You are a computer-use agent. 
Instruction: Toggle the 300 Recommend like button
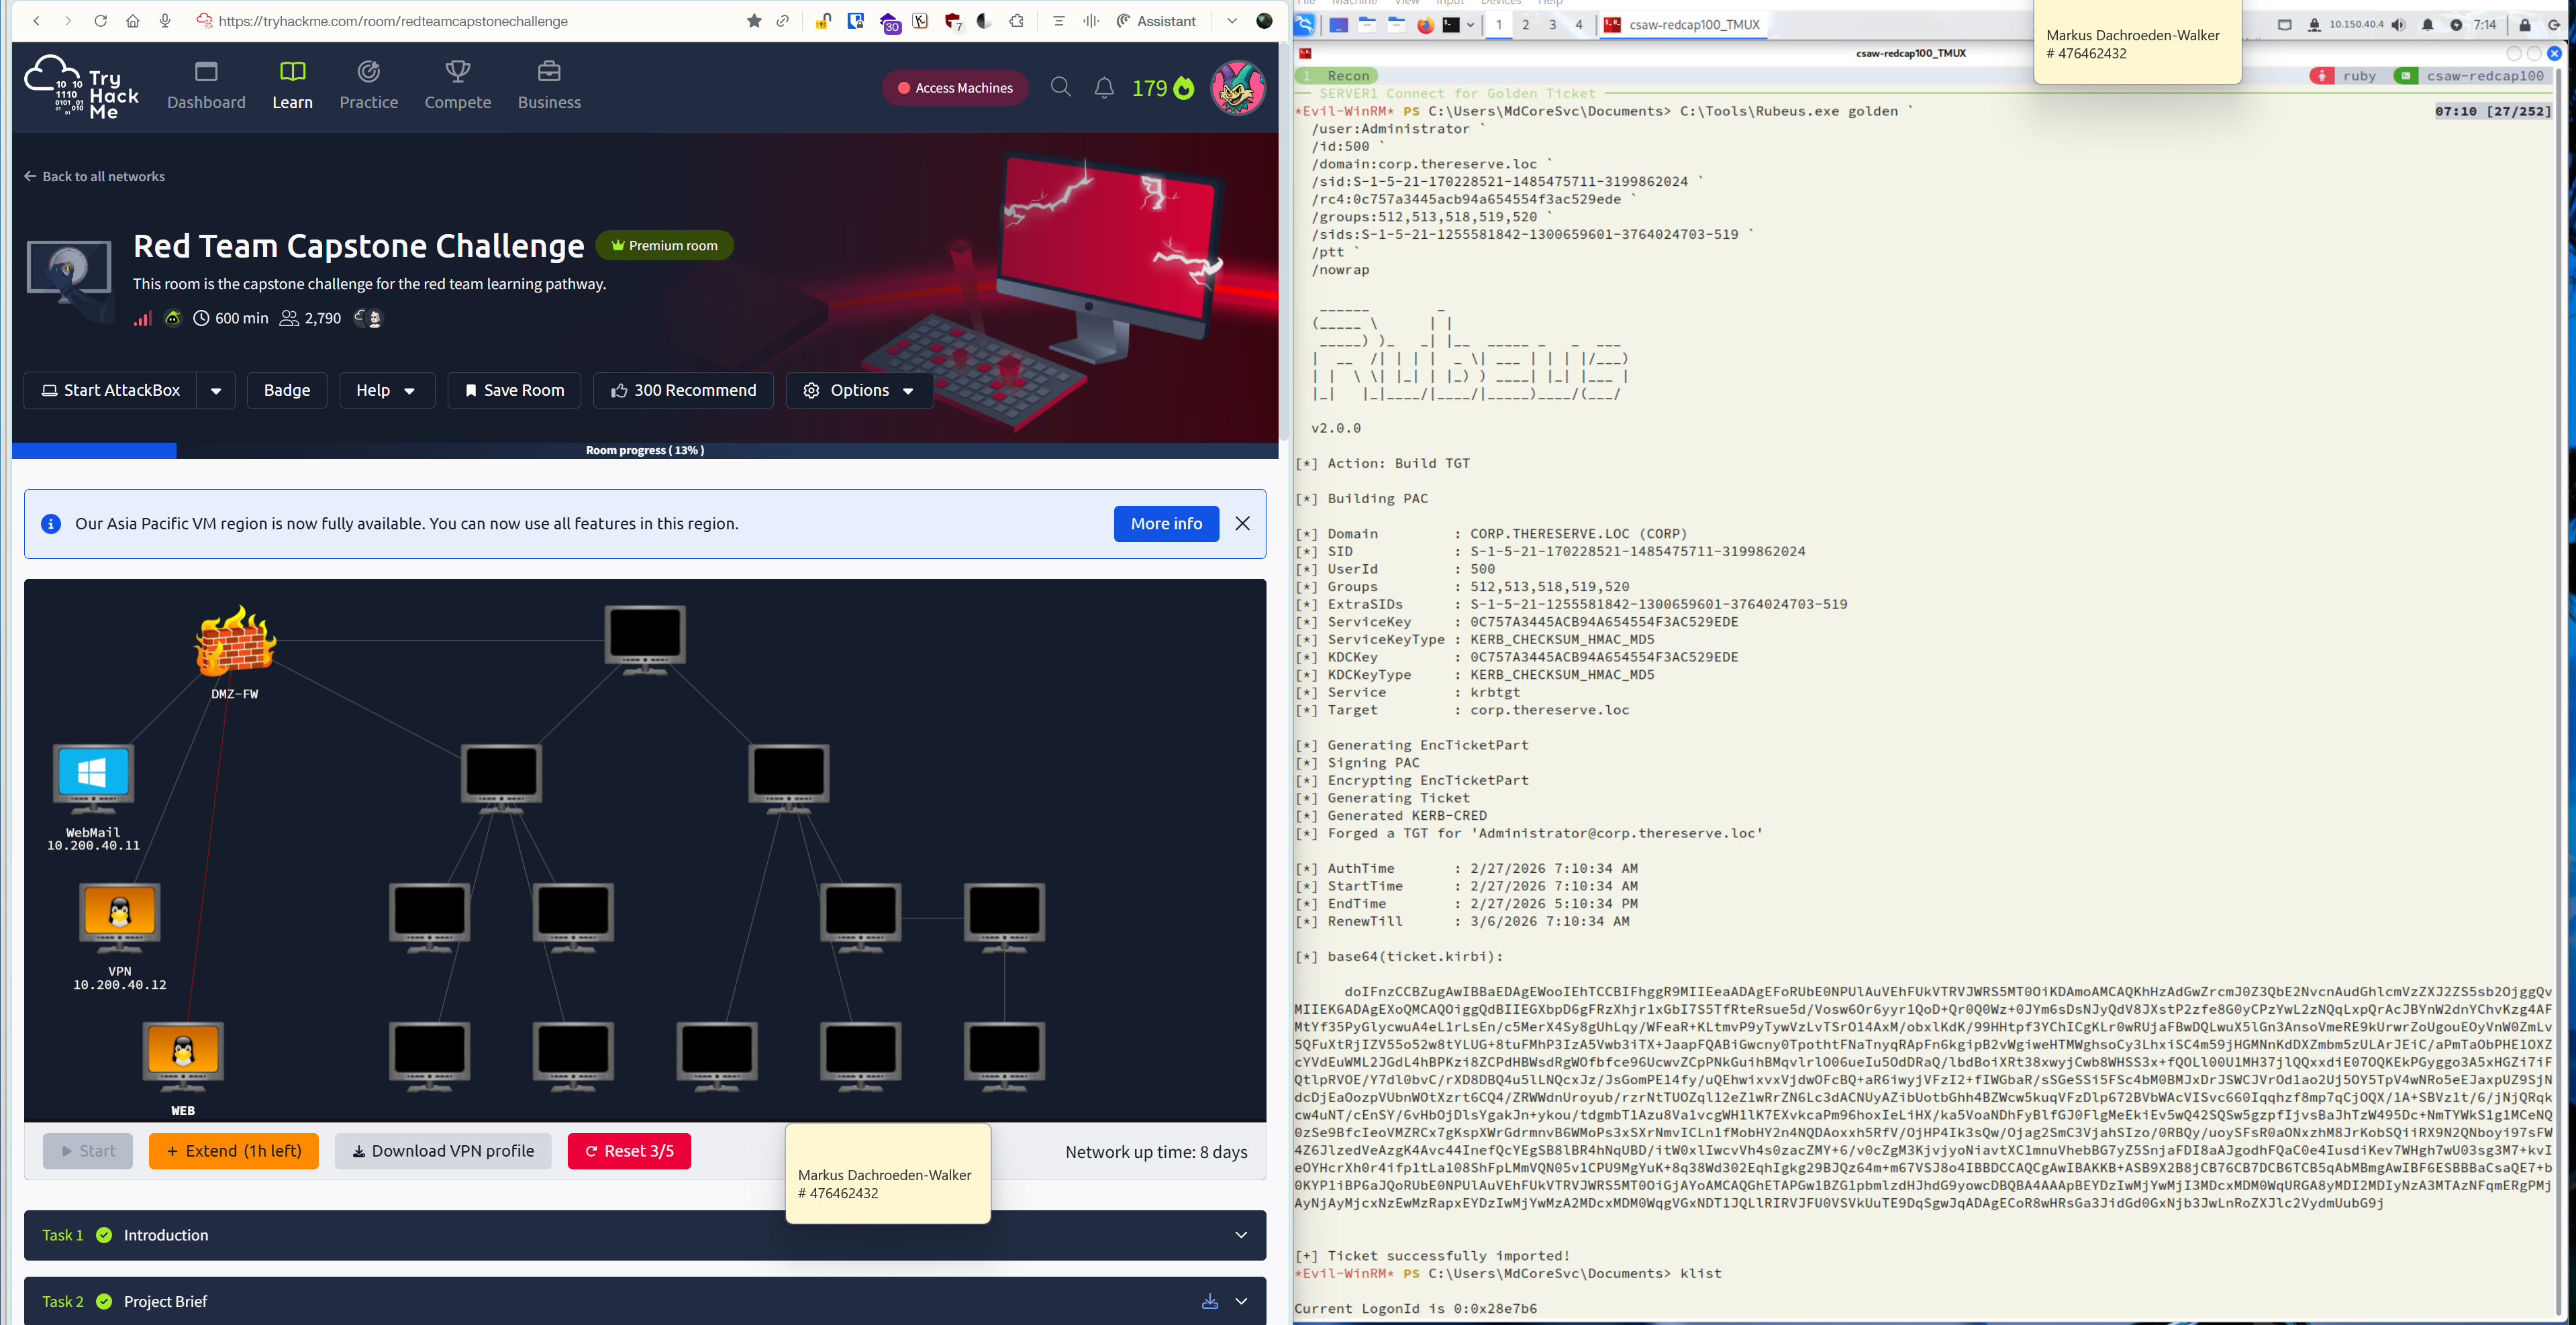tap(683, 390)
